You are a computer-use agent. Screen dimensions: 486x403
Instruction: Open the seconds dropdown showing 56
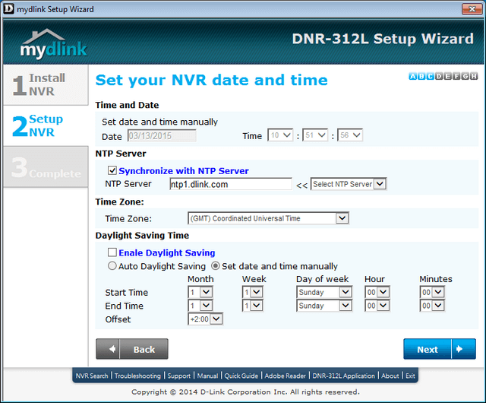coord(349,135)
